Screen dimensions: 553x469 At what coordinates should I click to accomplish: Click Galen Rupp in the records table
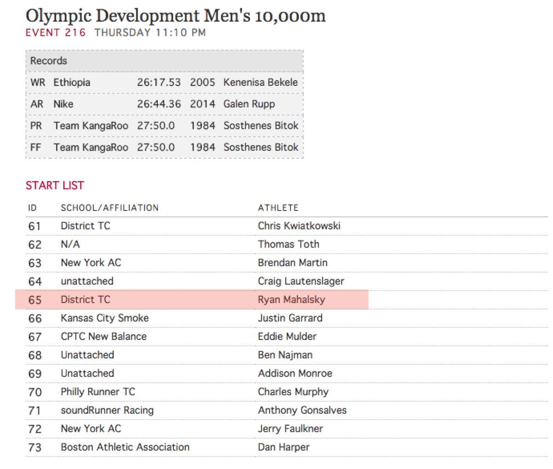tap(249, 104)
